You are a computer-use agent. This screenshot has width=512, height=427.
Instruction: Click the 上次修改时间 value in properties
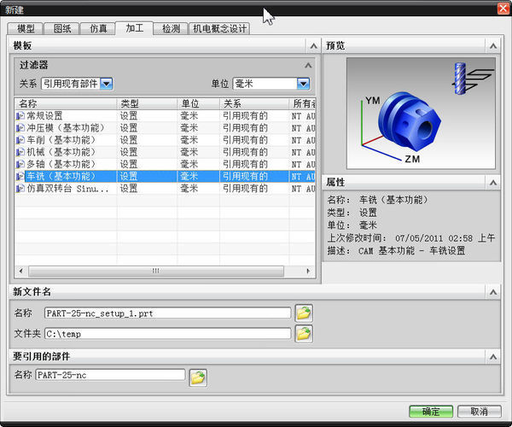[x=445, y=238]
